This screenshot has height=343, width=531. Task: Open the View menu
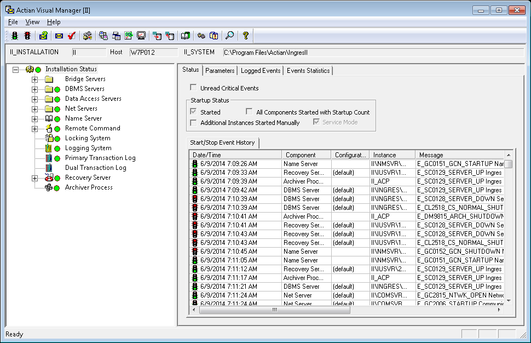point(32,22)
